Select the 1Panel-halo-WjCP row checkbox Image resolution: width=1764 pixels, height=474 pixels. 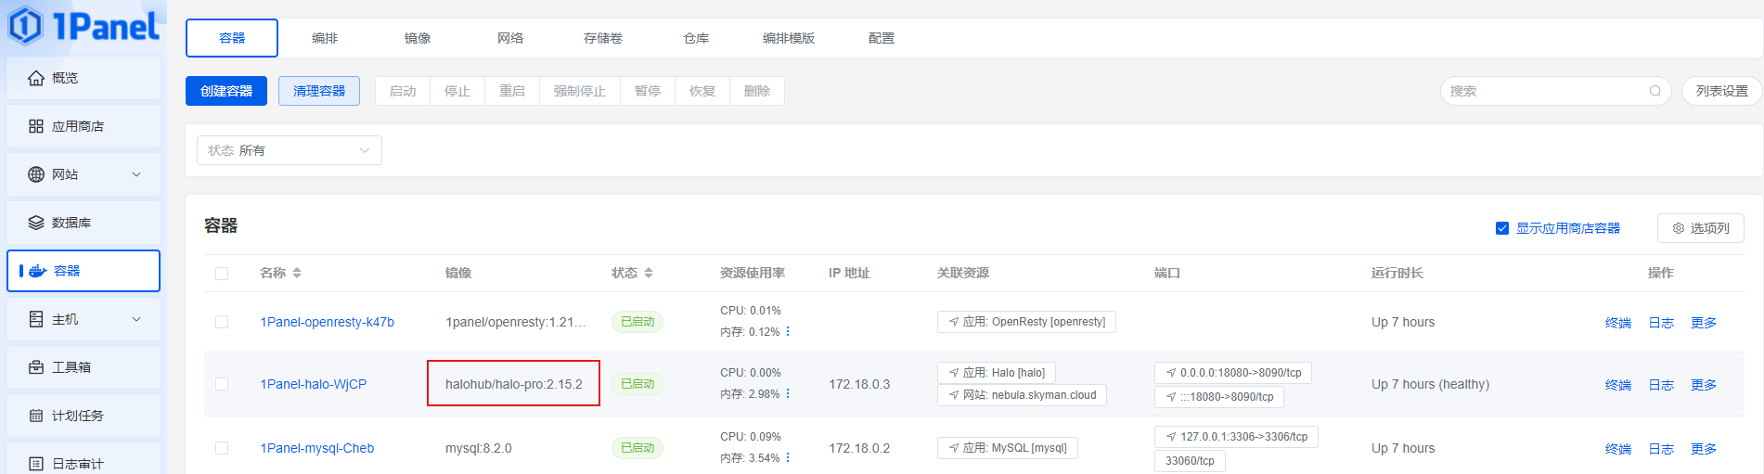point(222,384)
